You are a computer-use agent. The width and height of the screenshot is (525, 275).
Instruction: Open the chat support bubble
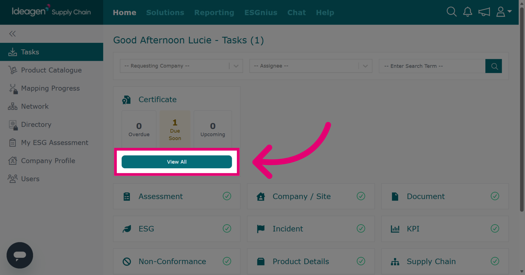pyautogui.click(x=20, y=255)
